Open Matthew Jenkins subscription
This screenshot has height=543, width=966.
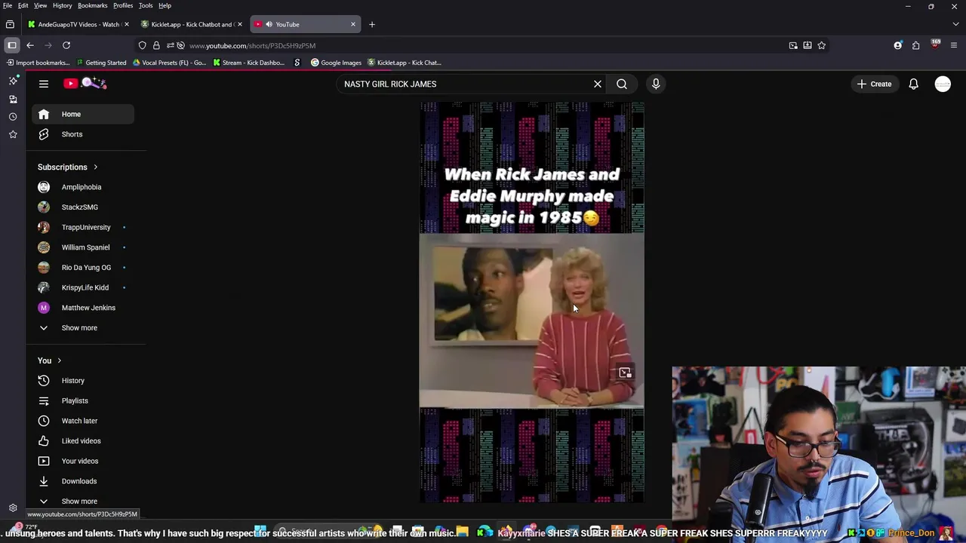point(83,308)
